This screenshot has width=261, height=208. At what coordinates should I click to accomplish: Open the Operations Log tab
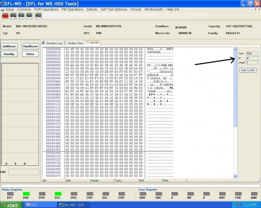[x=52, y=43]
